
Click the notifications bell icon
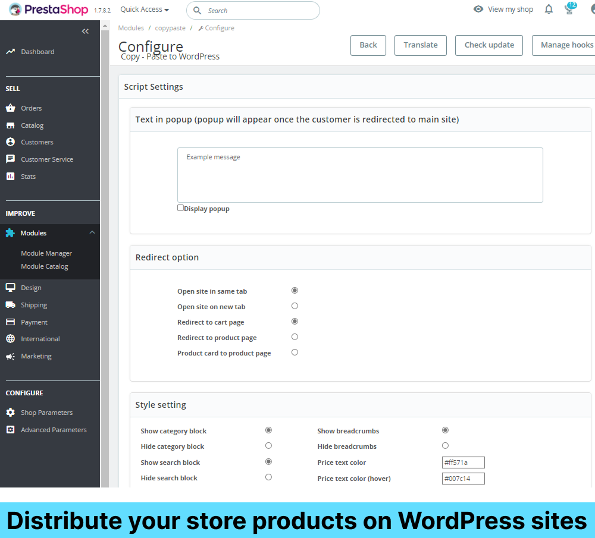coord(548,9)
